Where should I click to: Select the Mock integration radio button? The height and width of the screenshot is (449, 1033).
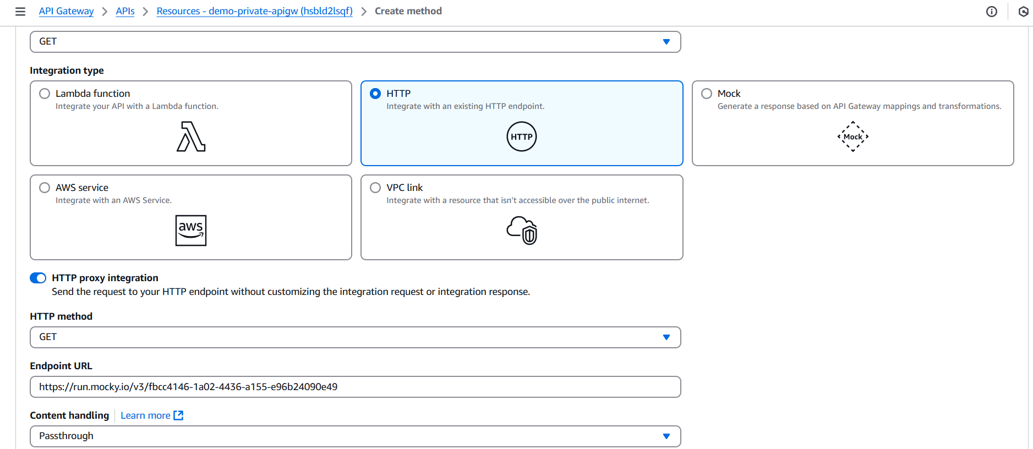[707, 94]
